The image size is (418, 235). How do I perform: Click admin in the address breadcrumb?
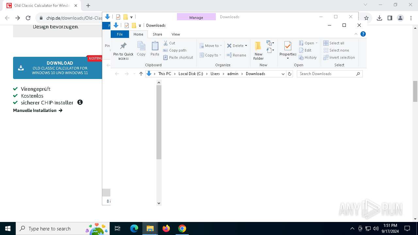tap(233, 74)
